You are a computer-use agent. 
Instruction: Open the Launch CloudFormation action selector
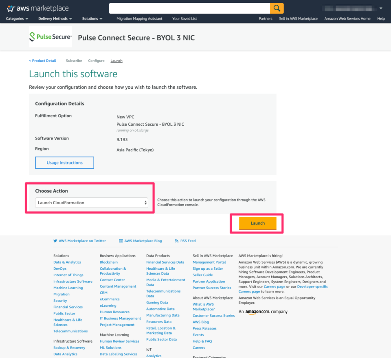click(92, 202)
